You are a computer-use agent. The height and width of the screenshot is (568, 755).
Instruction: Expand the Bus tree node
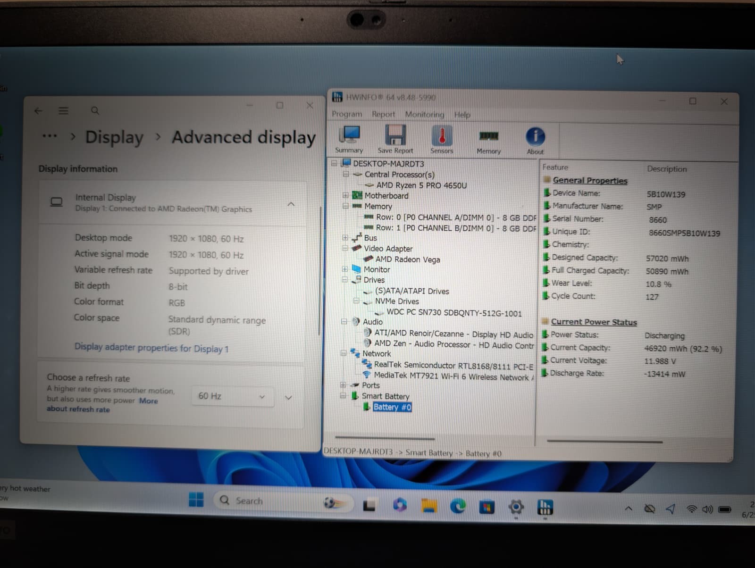pyautogui.click(x=345, y=238)
